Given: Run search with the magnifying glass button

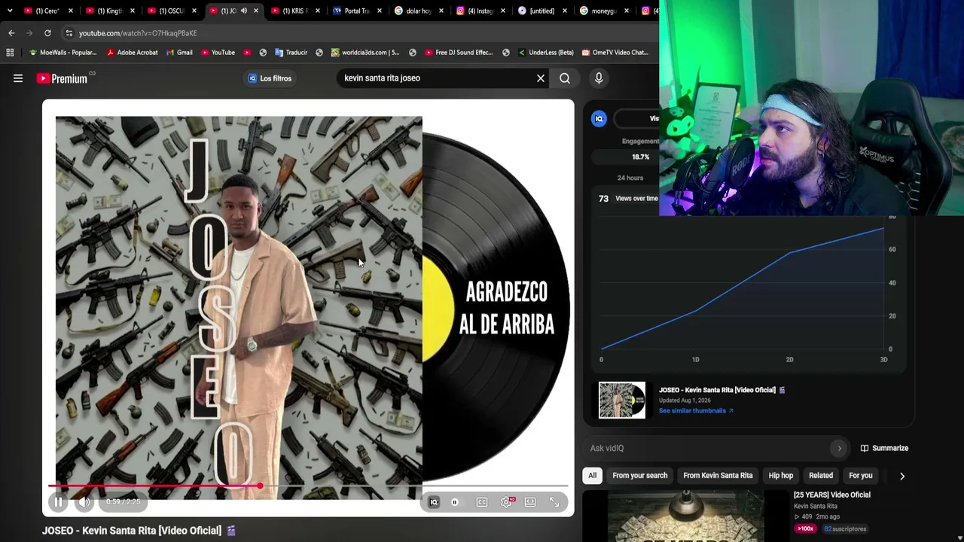Looking at the screenshot, I should (x=565, y=78).
